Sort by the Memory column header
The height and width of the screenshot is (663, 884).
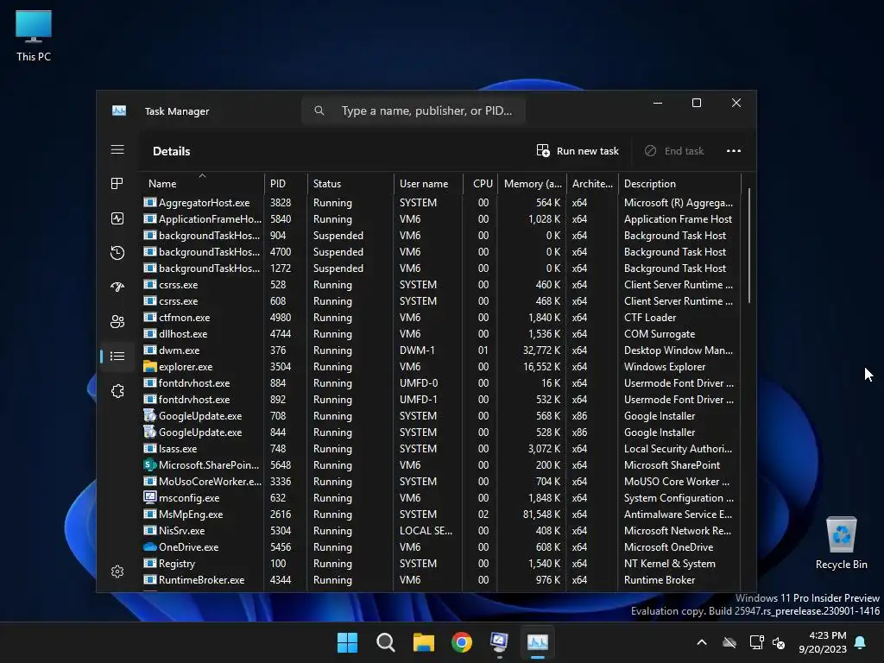(x=532, y=184)
